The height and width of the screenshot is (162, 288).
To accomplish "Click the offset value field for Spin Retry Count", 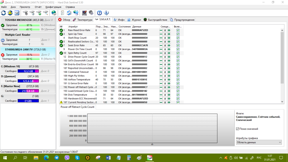I will point(165,53).
